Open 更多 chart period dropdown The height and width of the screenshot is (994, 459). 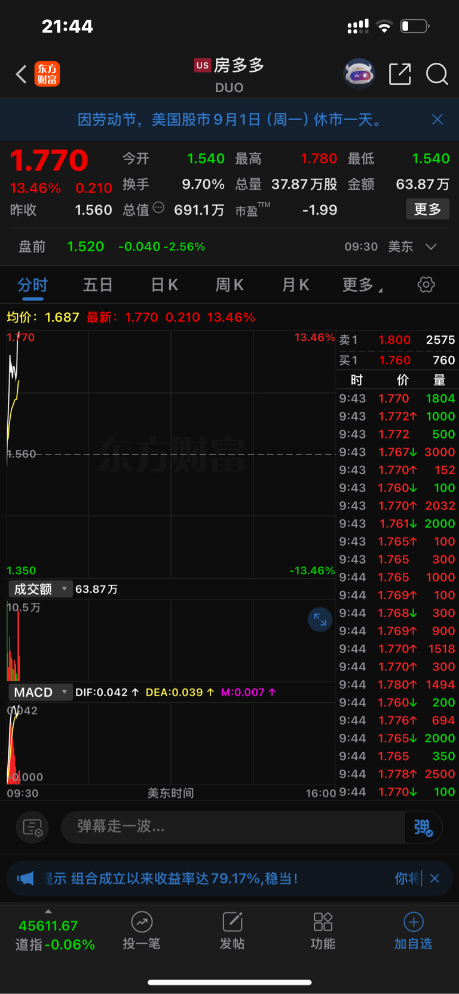[362, 285]
